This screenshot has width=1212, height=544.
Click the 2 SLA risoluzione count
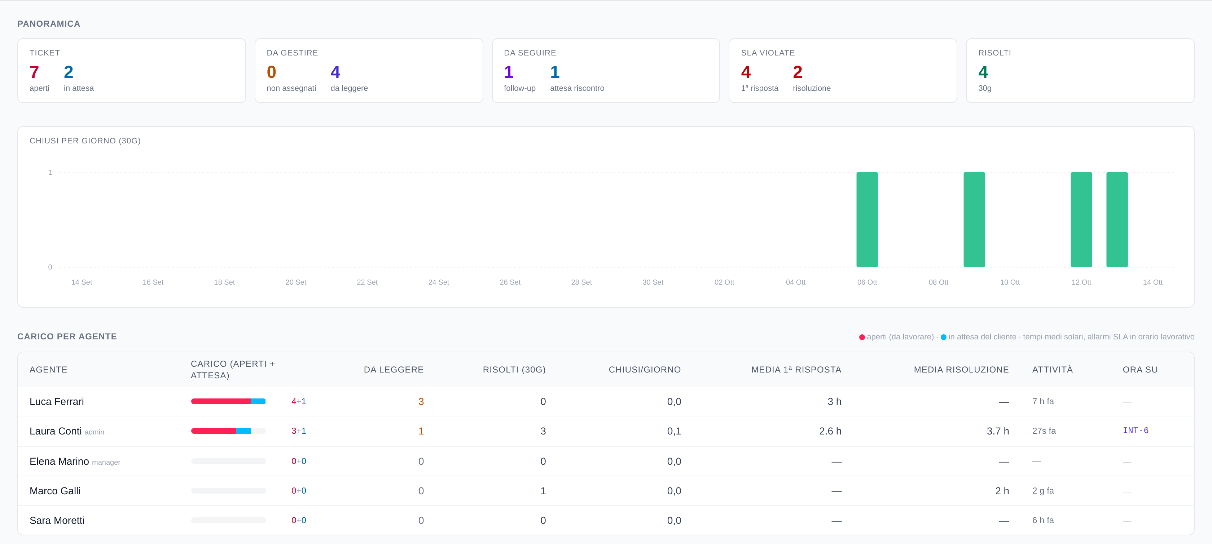point(798,72)
